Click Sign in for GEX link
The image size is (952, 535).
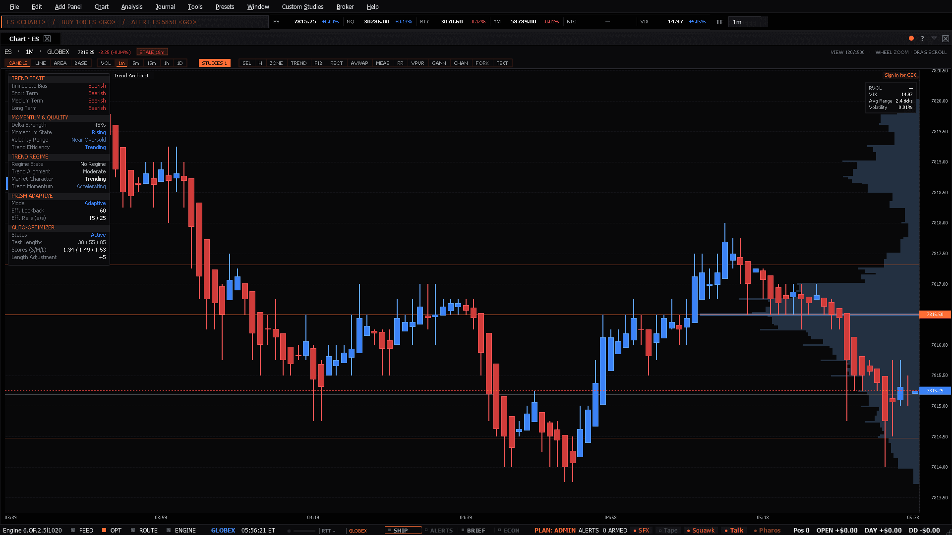[900, 75]
